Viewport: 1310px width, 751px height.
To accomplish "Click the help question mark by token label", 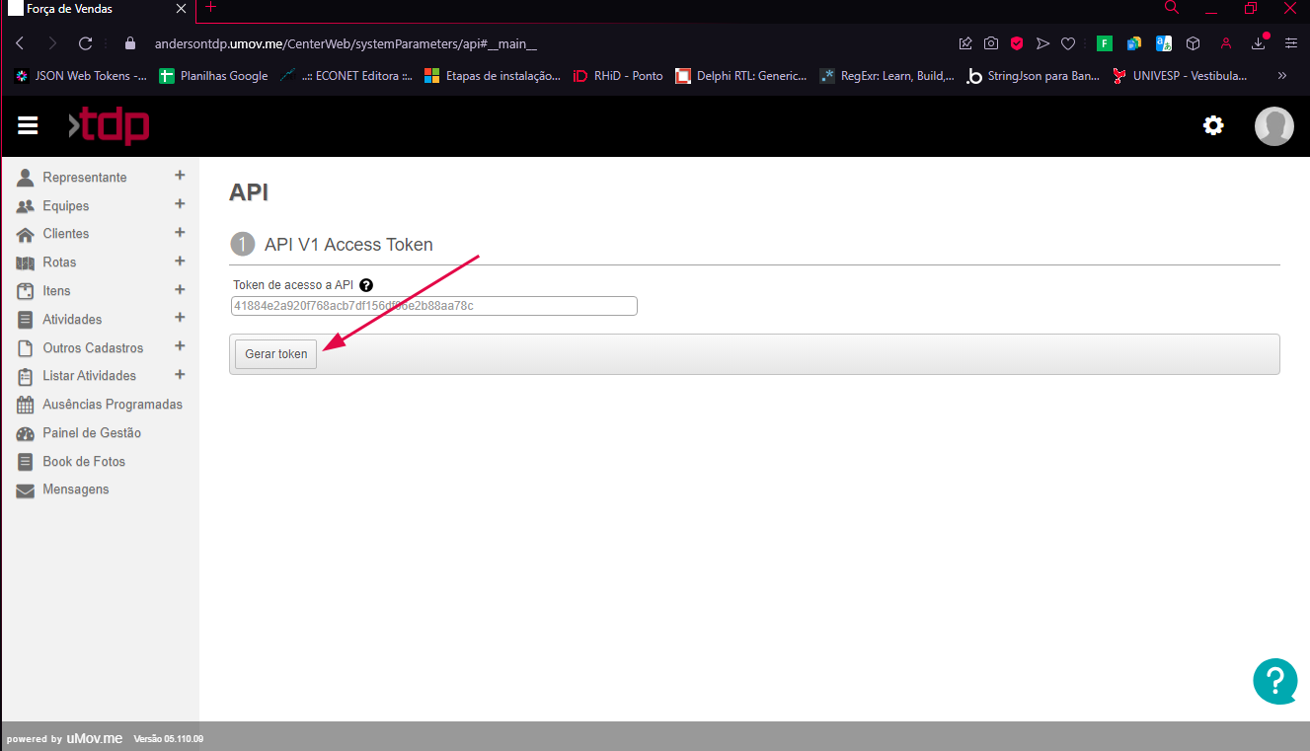I will 366,285.
